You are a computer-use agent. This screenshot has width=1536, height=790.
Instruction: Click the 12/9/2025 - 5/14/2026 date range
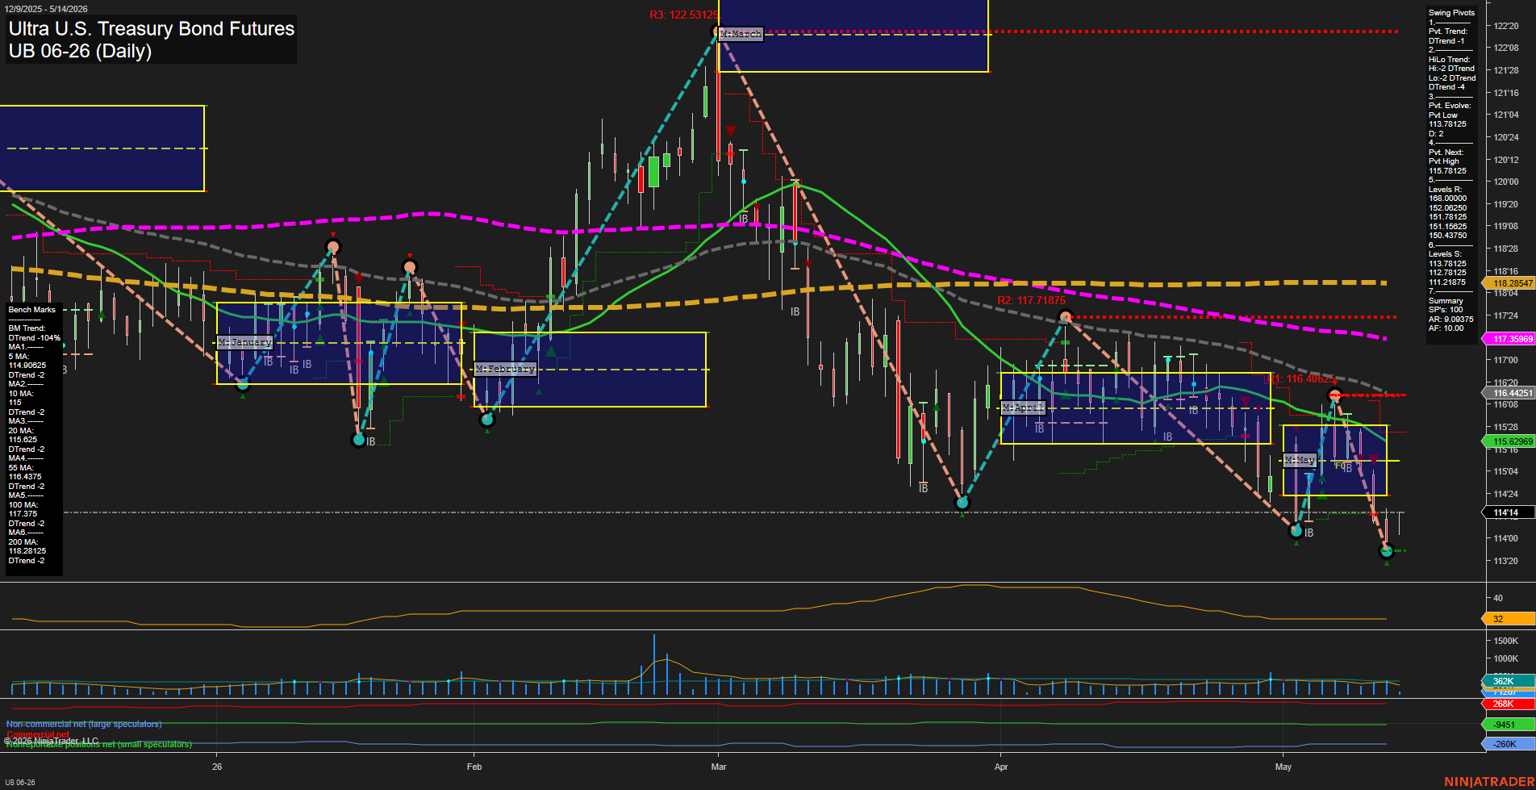[46, 9]
